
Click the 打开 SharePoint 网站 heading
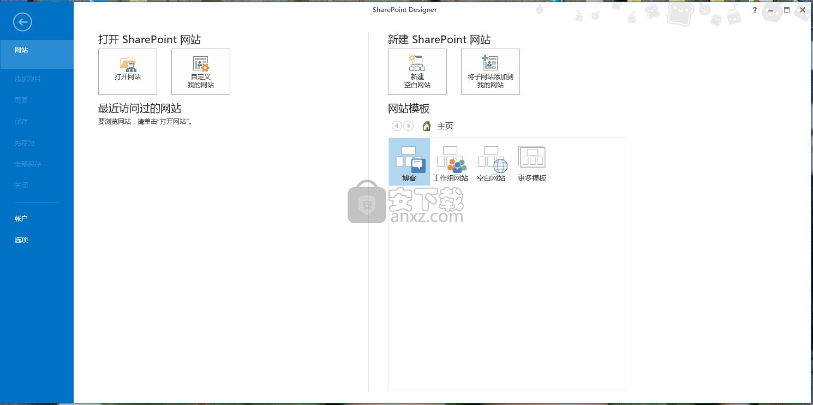pyautogui.click(x=150, y=39)
